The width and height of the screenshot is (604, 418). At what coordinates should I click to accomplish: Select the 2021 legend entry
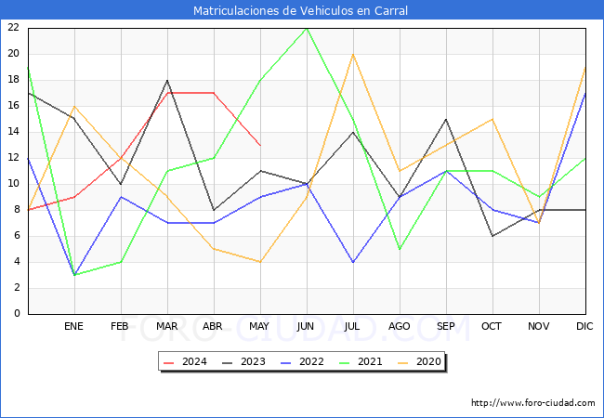[x=361, y=362]
